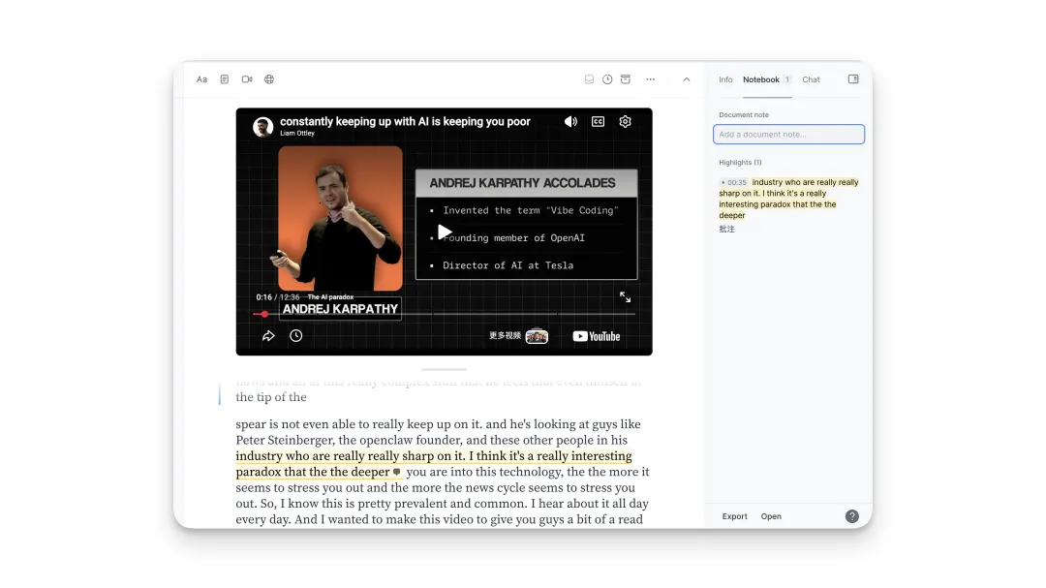Click the archive box icon
1046x588 pixels.
click(x=626, y=79)
